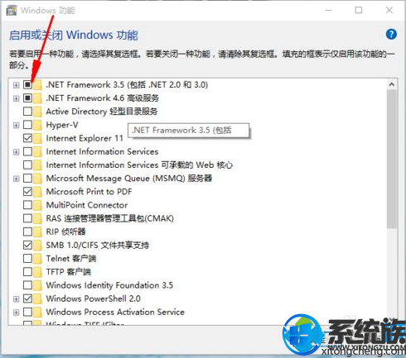Screen dimensions: 406x358
Task: Select Windows PowerShell 2.0 label
Action: pos(94,298)
